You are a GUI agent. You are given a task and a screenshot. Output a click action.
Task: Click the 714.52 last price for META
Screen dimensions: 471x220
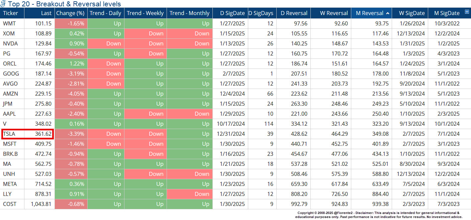39,184
